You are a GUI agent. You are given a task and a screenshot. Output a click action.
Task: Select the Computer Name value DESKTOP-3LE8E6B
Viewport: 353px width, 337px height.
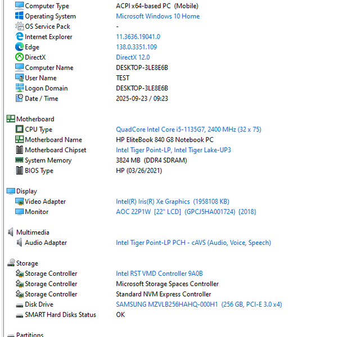(x=142, y=67)
